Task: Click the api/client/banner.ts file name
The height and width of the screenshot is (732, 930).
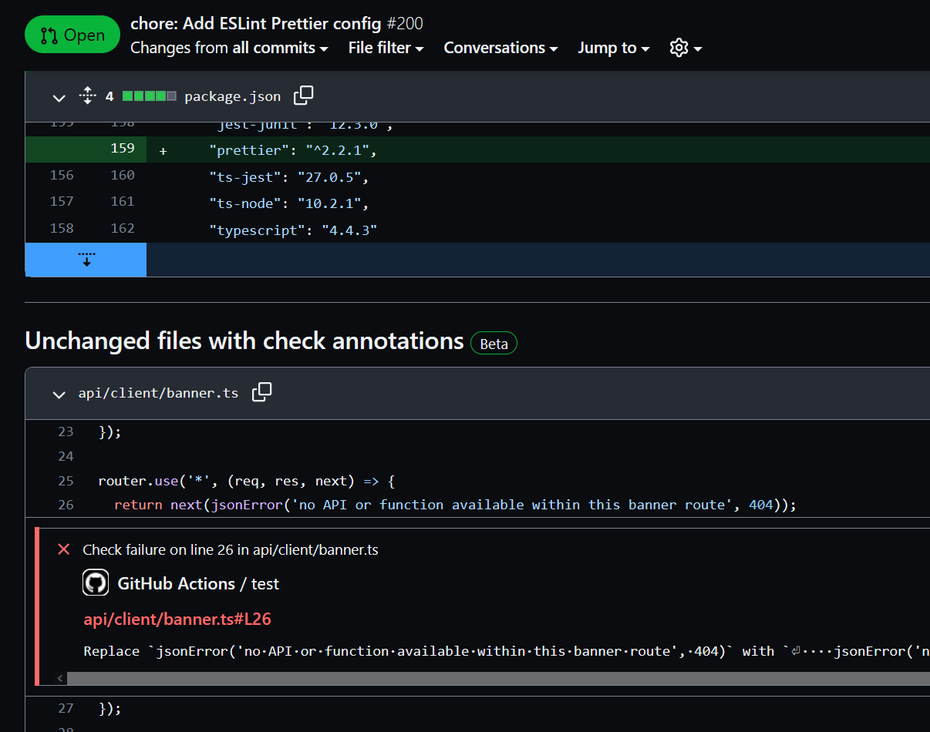Action: tap(158, 393)
